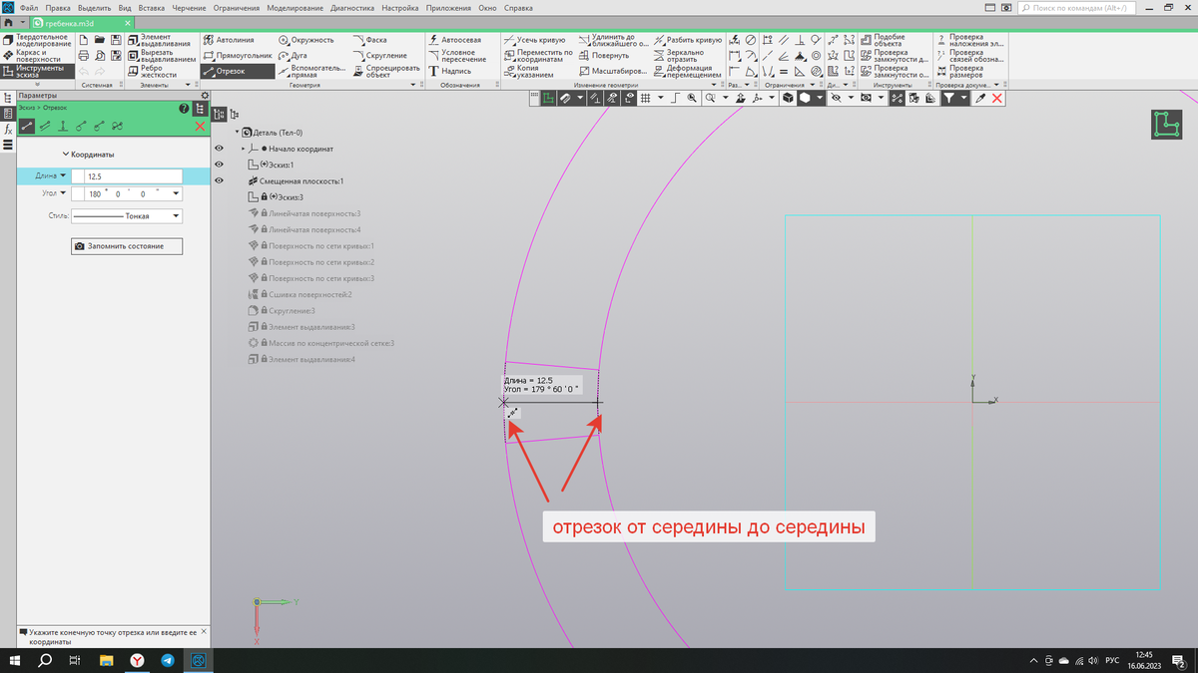Open Telegram from the Windows taskbar

(167, 661)
